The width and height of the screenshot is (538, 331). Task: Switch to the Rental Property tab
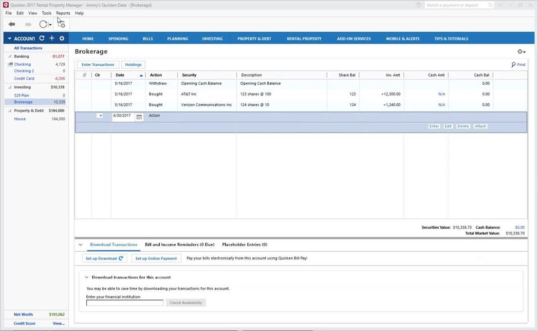point(304,38)
